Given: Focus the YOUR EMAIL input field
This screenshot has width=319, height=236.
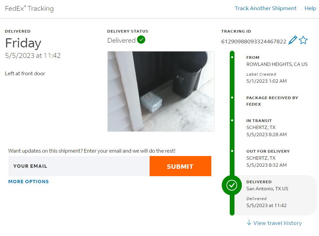Looking at the screenshot, I should point(79,166).
